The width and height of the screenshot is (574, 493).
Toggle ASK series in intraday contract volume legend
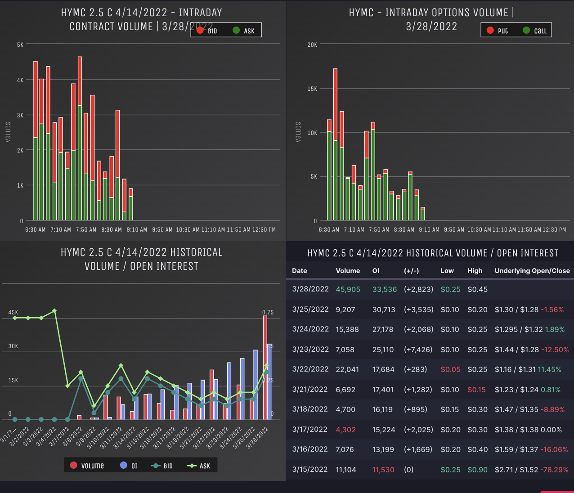pyautogui.click(x=243, y=31)
